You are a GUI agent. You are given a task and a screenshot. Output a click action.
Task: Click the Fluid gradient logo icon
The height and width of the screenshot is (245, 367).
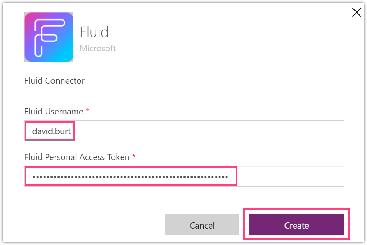(49, 37)
